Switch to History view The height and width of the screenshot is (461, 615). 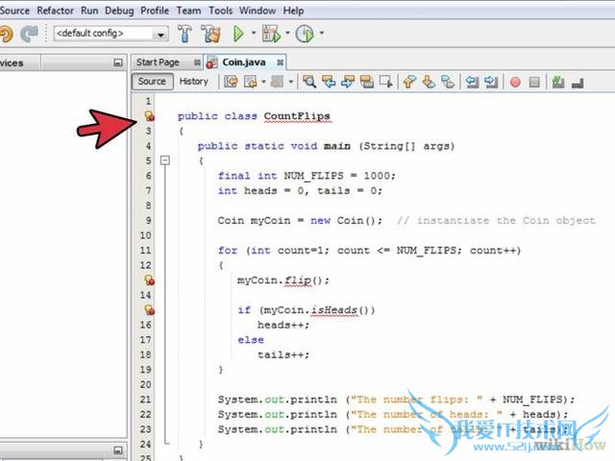[x=194, y=82]
